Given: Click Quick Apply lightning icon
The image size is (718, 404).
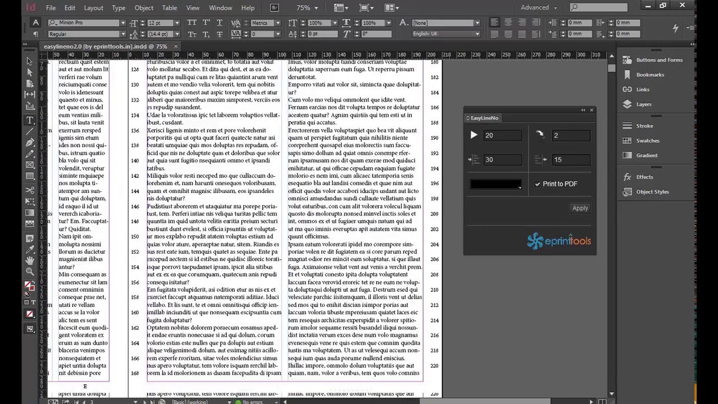Looking at the screenshot, I should click(x=676, y=28).
